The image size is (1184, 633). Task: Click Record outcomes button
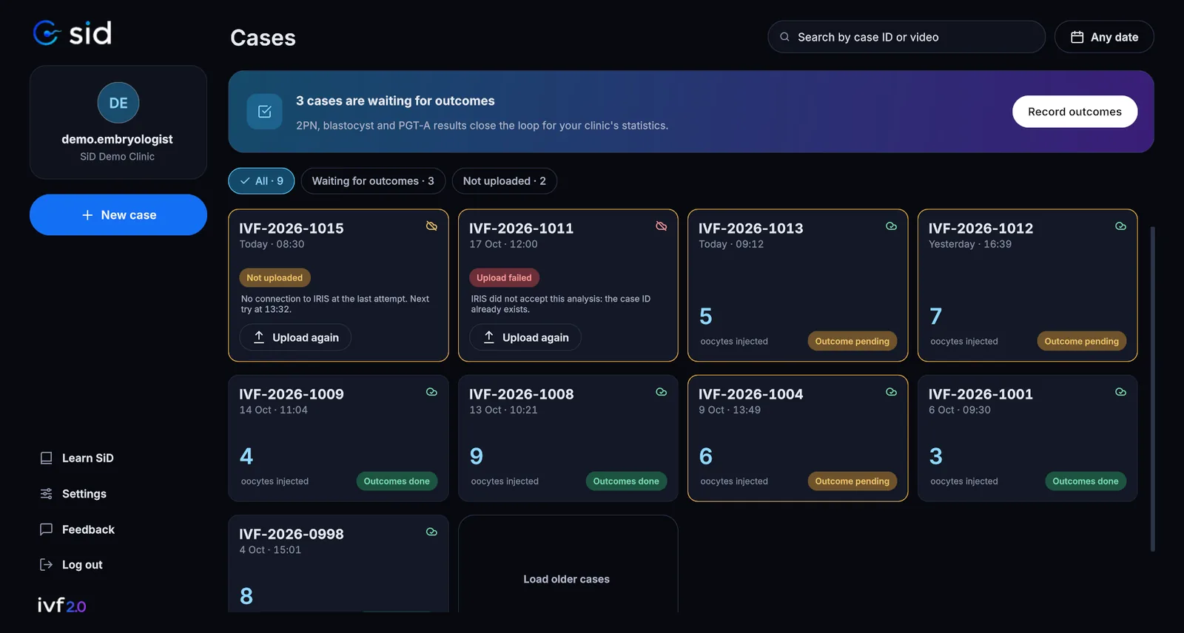pos(1074,112)
